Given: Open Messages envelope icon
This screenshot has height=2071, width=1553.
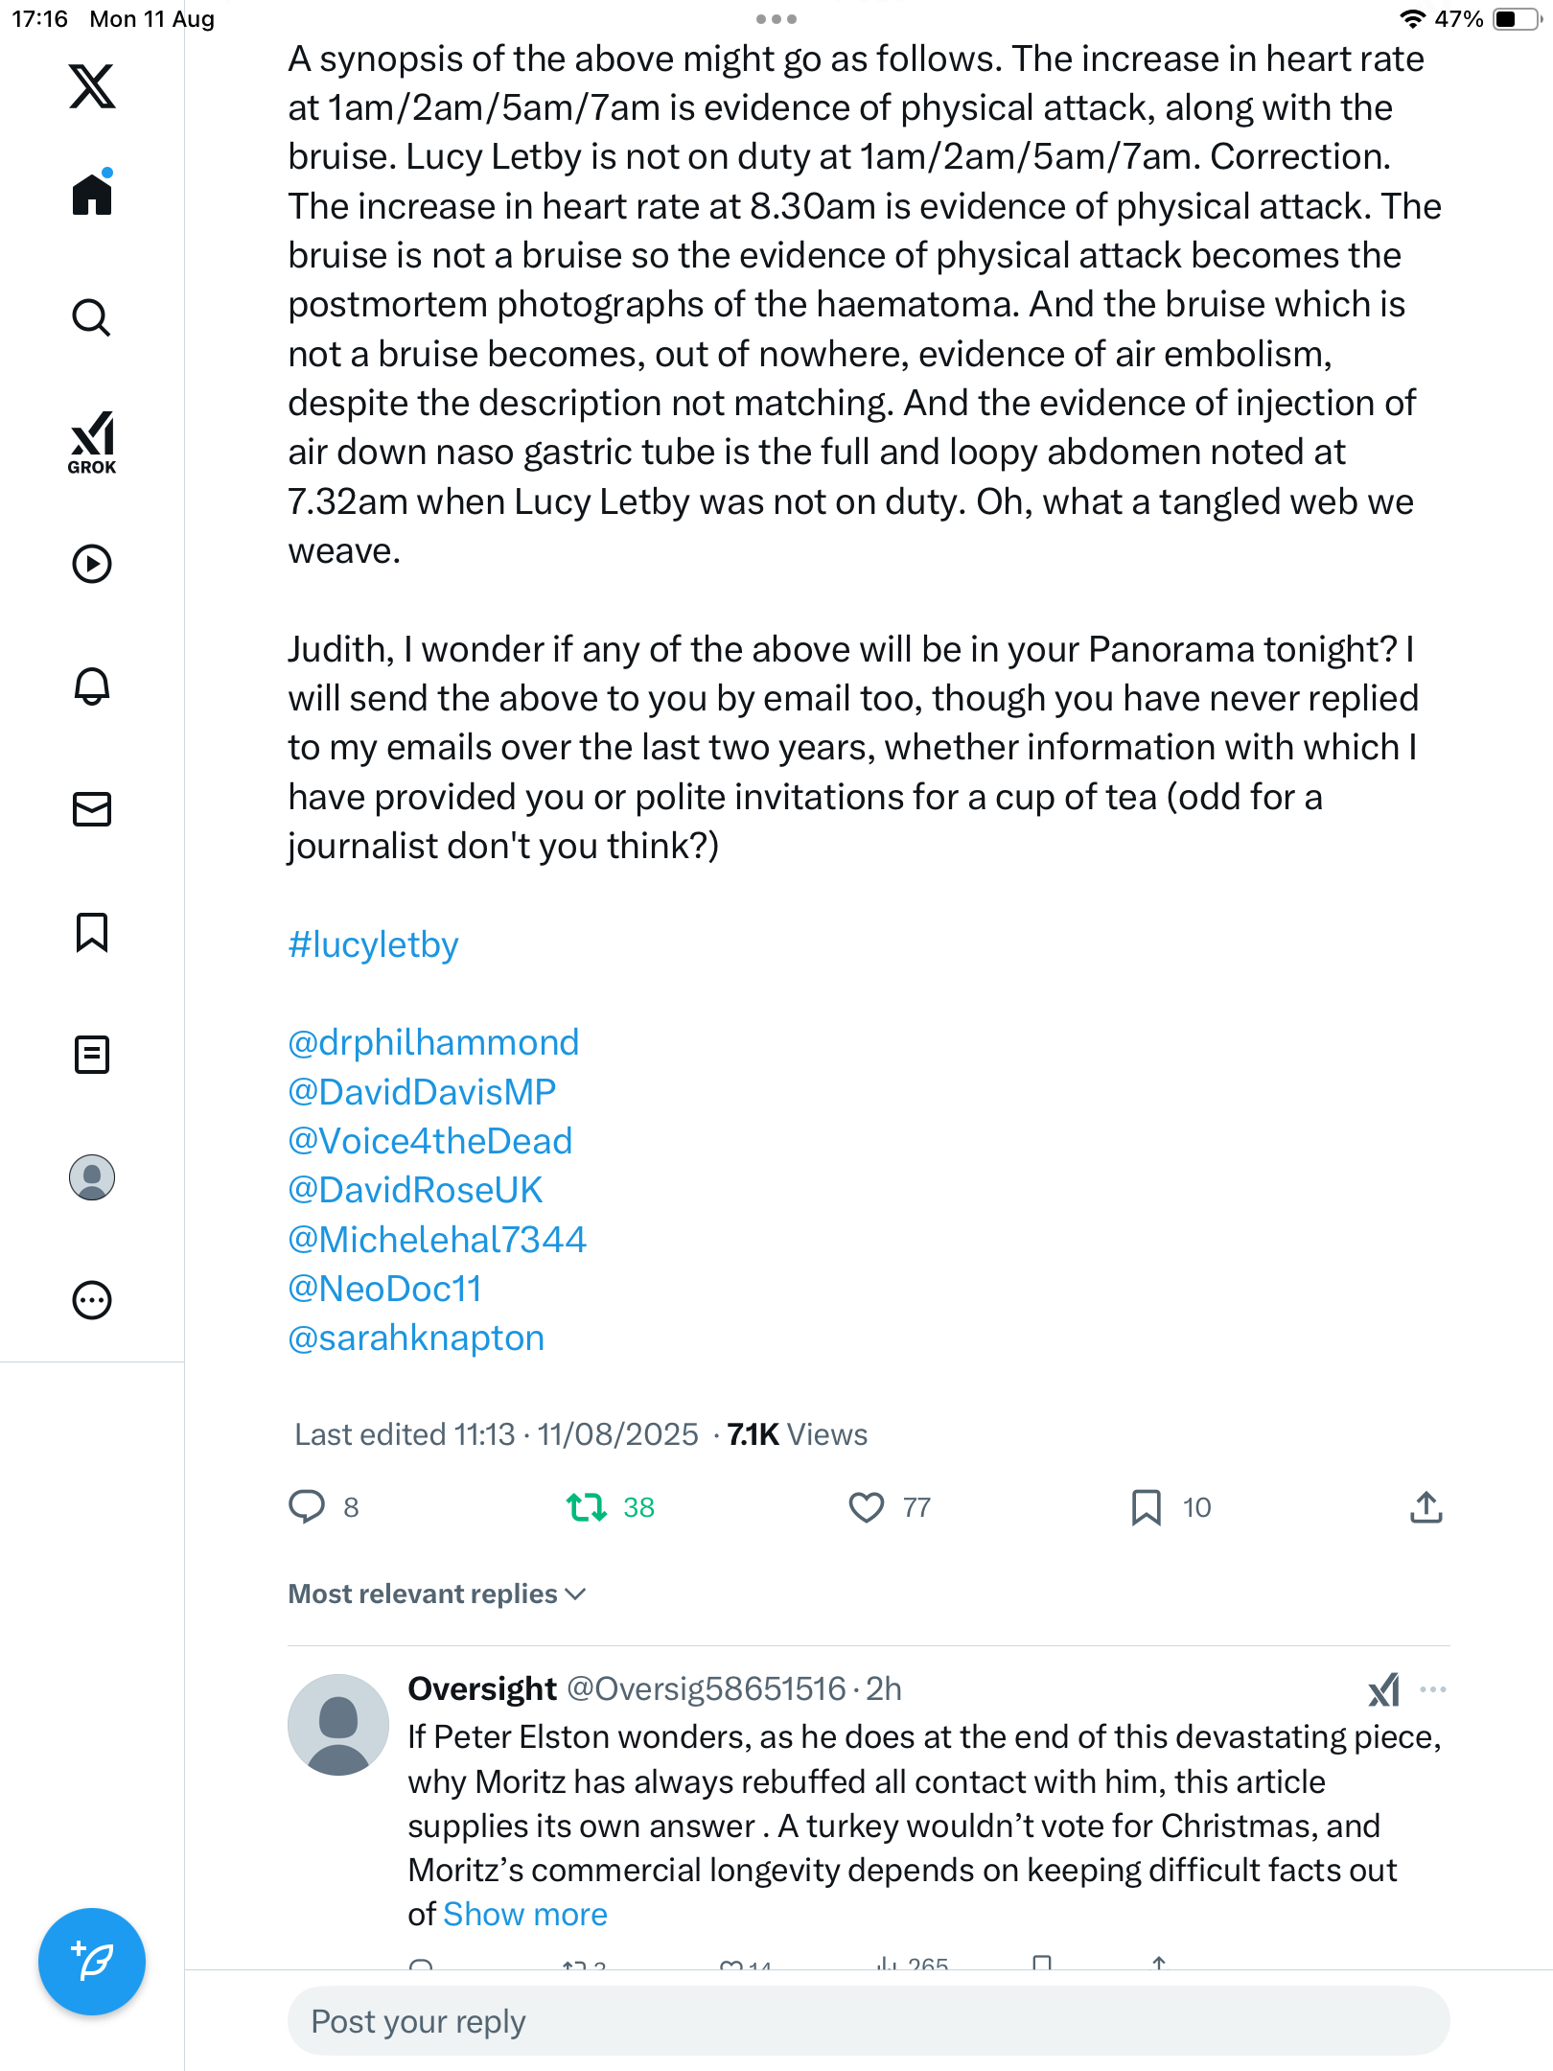Looking at the screenshot, I should pyautogui.click(x=92, y=809).
